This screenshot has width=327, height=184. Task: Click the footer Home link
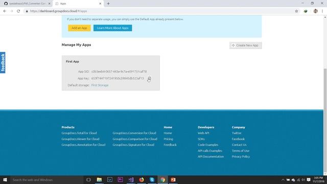coord(168,133)
